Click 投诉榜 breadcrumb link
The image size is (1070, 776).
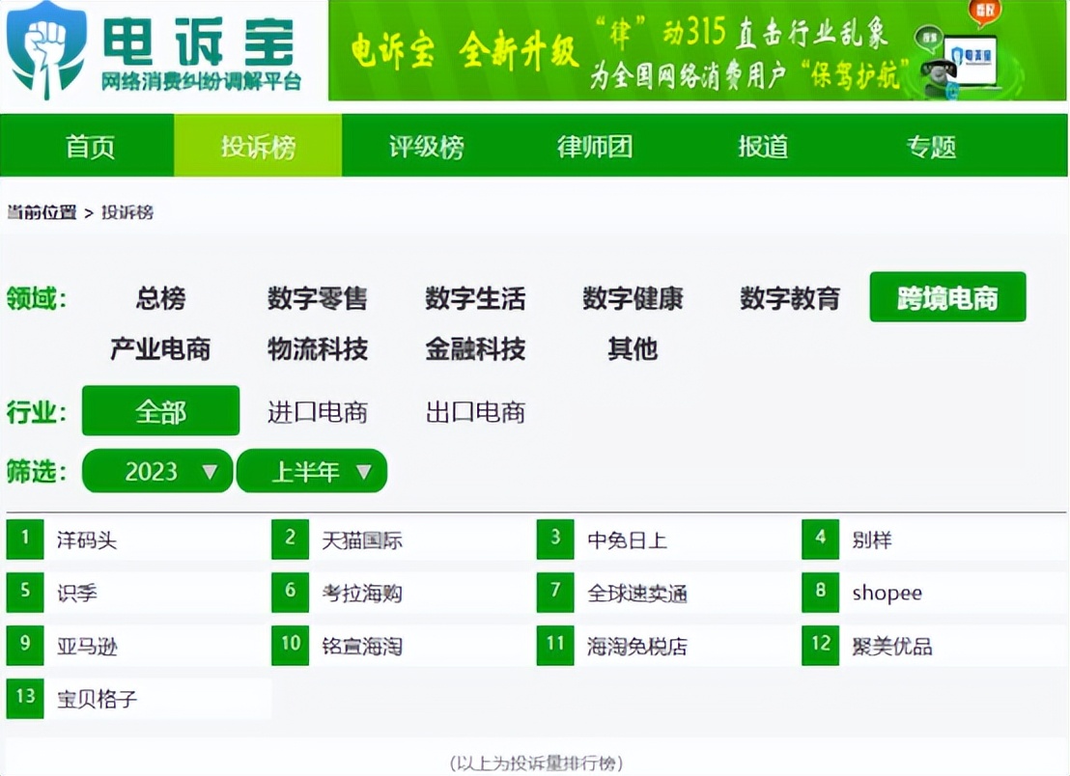point(127,212)
